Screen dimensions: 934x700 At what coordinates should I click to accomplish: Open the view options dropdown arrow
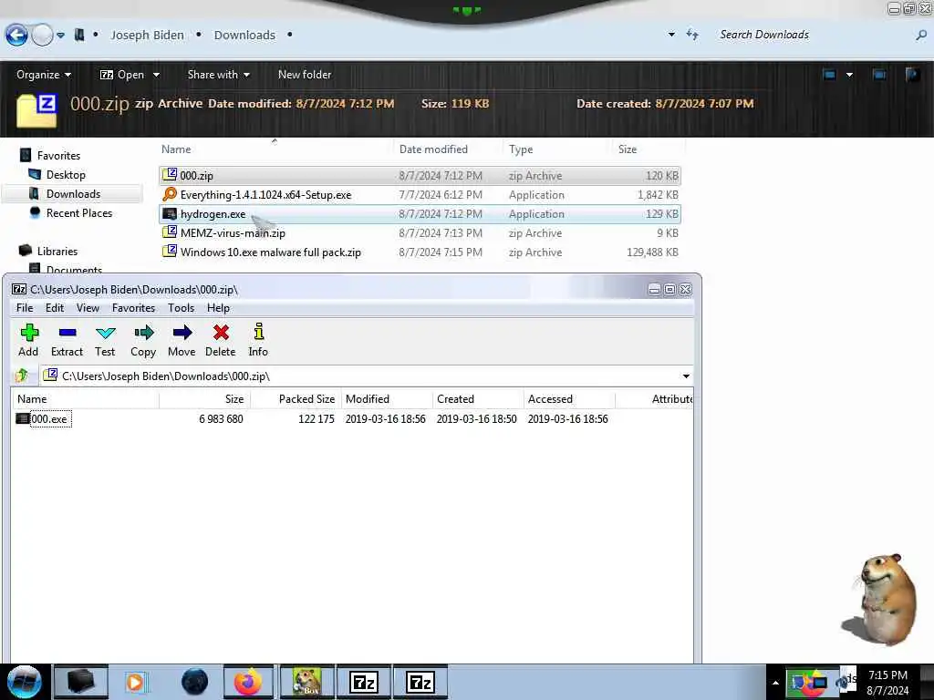point(849,75)
